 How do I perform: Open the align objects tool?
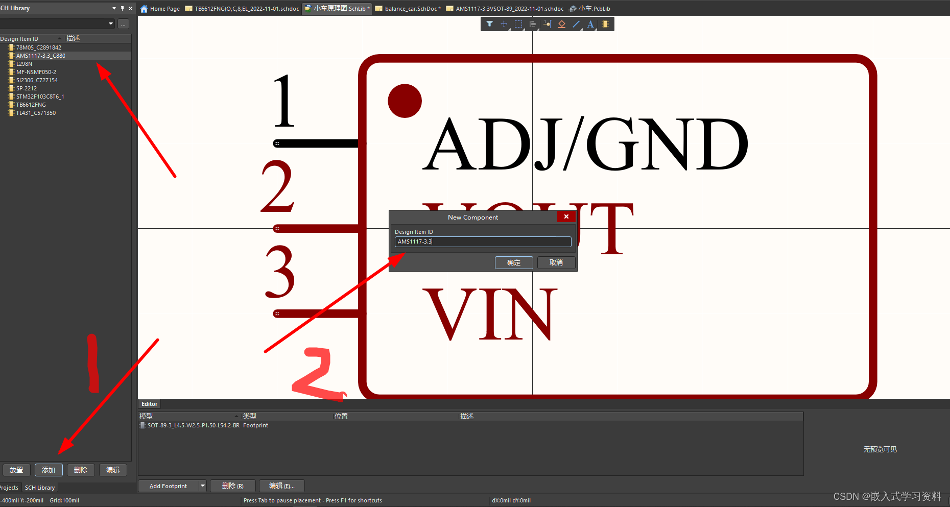(533, 24)
